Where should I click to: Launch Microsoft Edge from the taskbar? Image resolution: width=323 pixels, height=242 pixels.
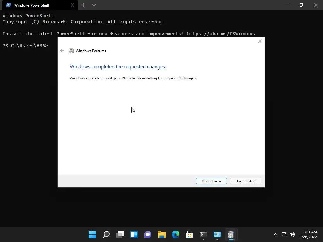176,234
